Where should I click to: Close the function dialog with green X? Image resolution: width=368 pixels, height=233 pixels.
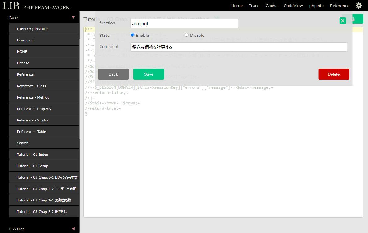tap(343, 21)
